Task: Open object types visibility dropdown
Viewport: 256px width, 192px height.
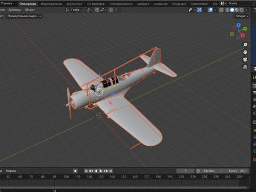Action: (191, 10)
